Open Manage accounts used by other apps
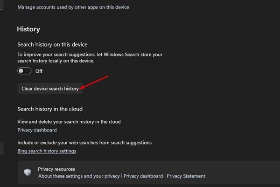This screenshot has width=280, height=187. [73, 7]
